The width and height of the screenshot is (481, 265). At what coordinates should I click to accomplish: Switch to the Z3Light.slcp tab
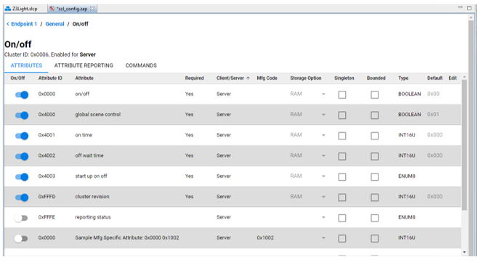tap(22, 9)
